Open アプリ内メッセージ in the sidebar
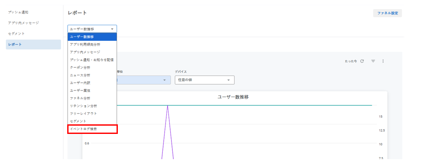The image size is (426, 160). pyautogui.click(x=24, y=23)
